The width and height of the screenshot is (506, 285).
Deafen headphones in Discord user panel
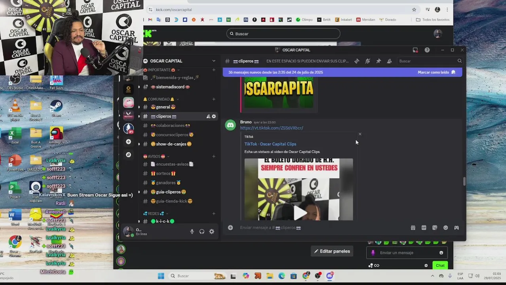tap(202, 232)
